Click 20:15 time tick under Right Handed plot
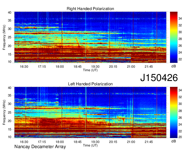This screenshot has height=150, width=185. [113, 67]
